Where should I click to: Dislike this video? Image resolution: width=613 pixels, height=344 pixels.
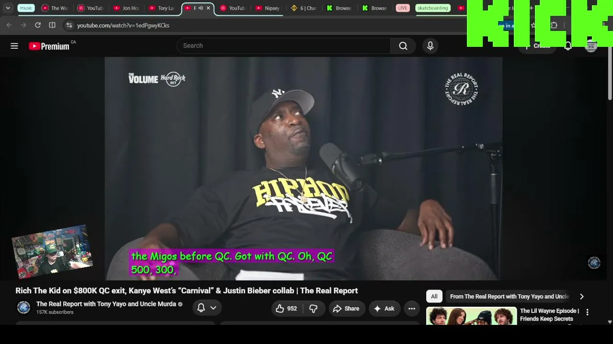pyautogui.click(x=314, y=309)
